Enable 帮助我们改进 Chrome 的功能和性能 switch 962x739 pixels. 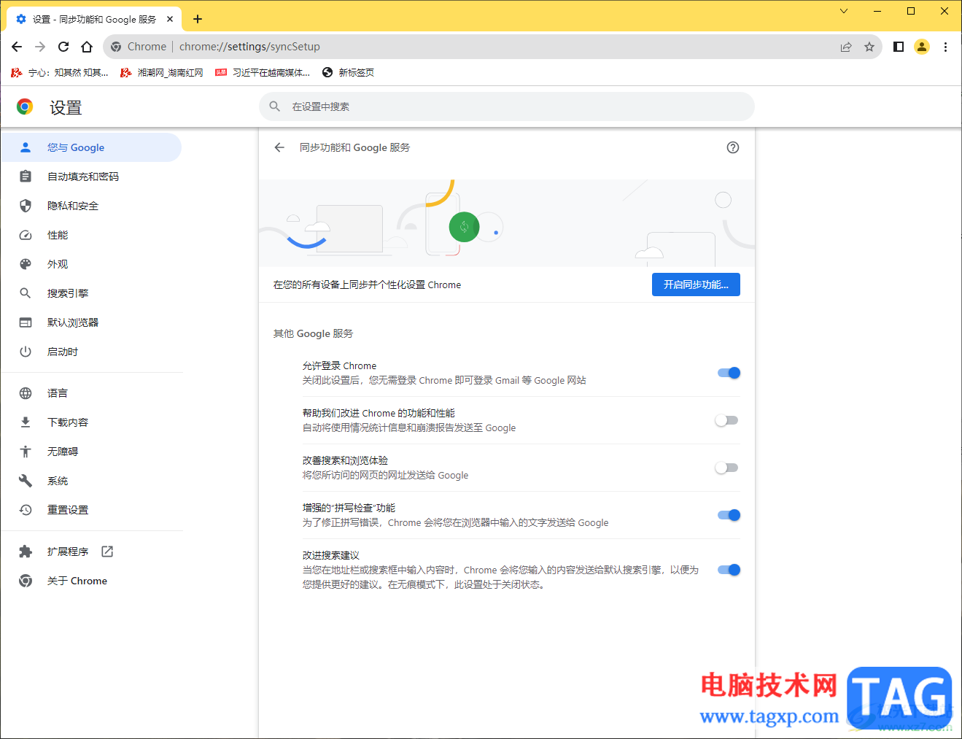(x=726, y=420)
